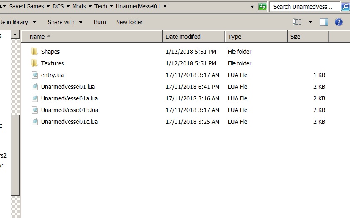Open the Help question mark icon
The width and height of the screenshot is (350, 218).
point(338,22)
